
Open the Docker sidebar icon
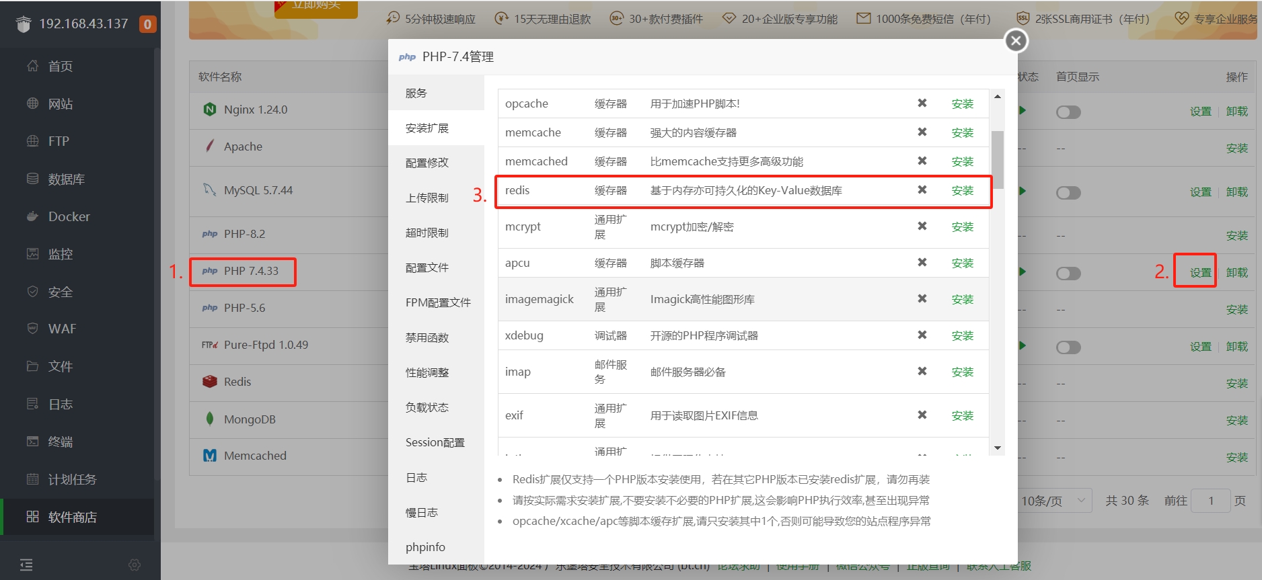click(x=32, y=216)
